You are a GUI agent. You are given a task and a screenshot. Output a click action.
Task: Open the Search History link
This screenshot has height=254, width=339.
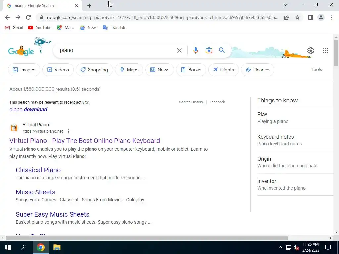pyautogui.click(x=191, y=102)
